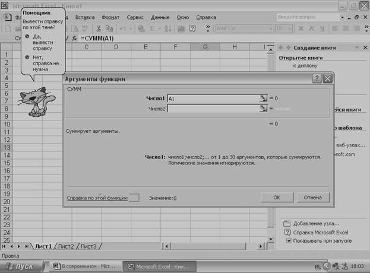Image resolution: width=370 pixels, height=273 pixels.
Task: Open 'Справка по этой функции' link
Action: tap(97, 198)
